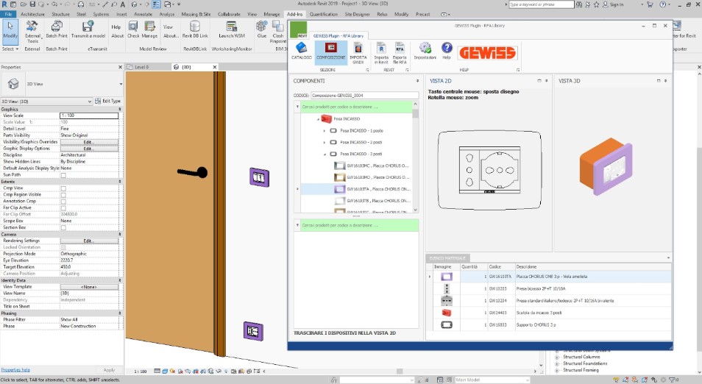Click the Sign In user icon

[606, 4]
